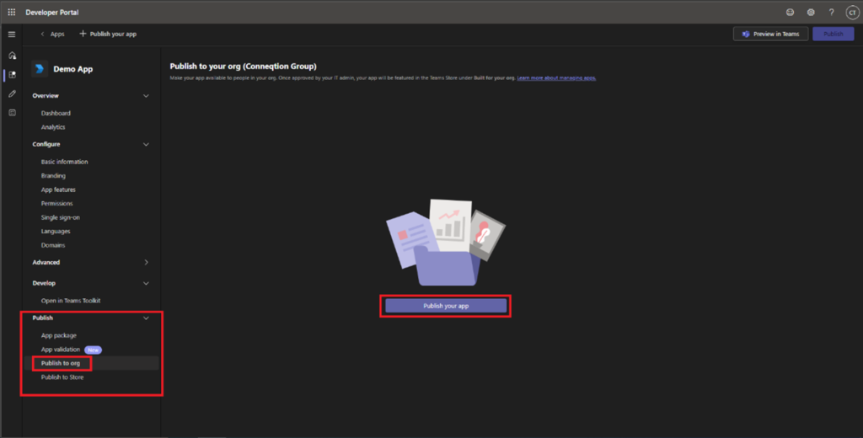Image resolution: width=863 pixels, height=438 pixels.
Task: Collapse the Overview section chevron
Action: 146,96
